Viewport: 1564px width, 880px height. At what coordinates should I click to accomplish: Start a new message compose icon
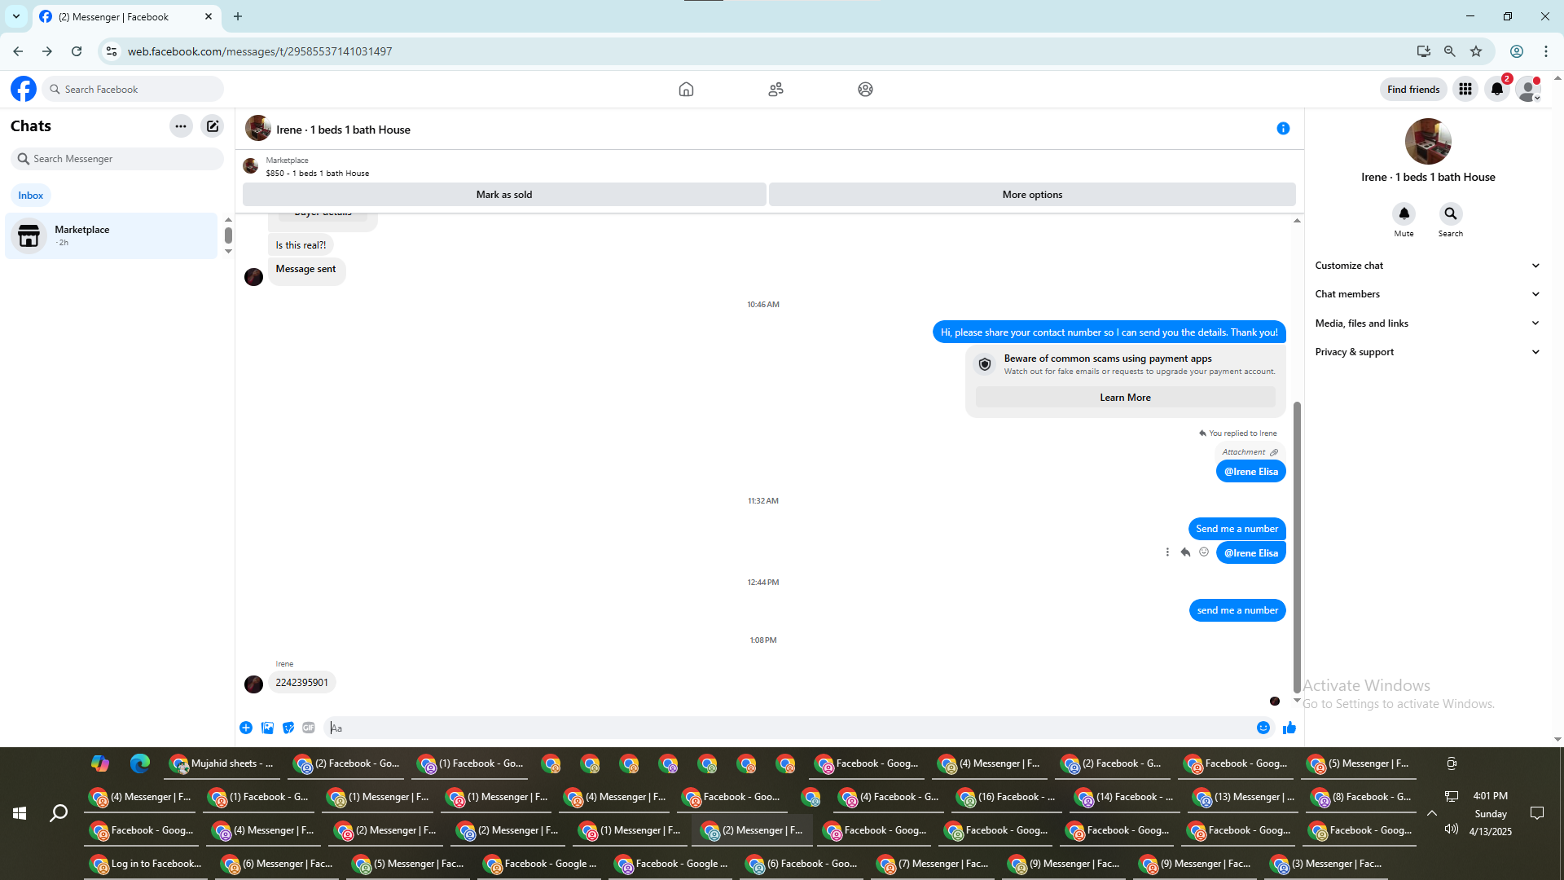(x=212, y=126)
